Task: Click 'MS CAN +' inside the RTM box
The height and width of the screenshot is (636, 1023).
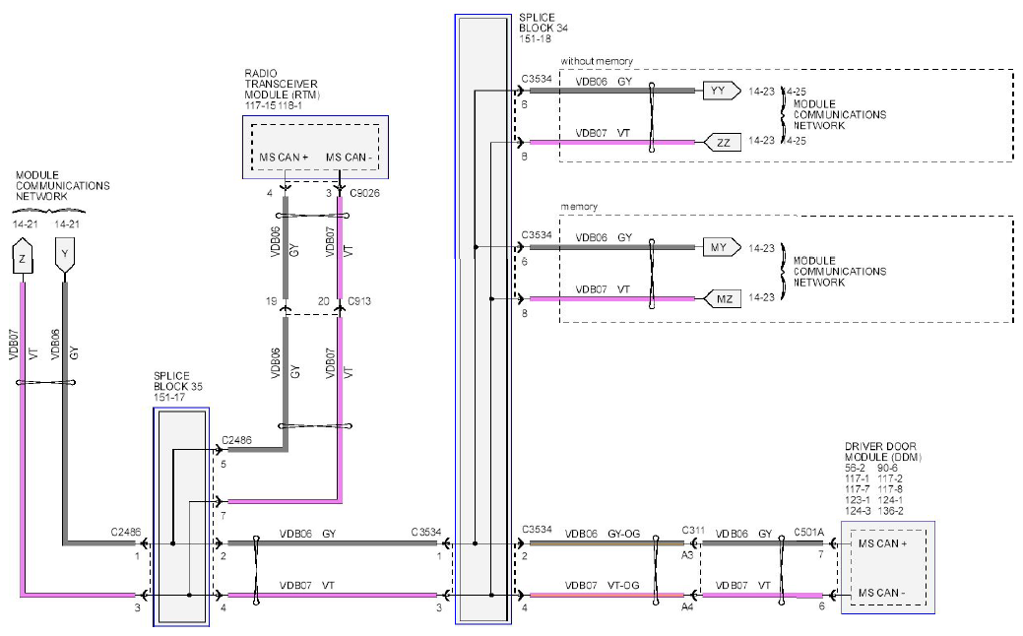Action: [x=284, y=158]
